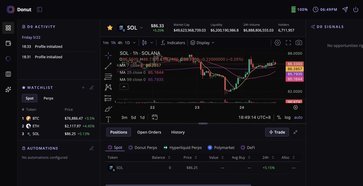Click the power icon at top right

[x=356, y=9]
